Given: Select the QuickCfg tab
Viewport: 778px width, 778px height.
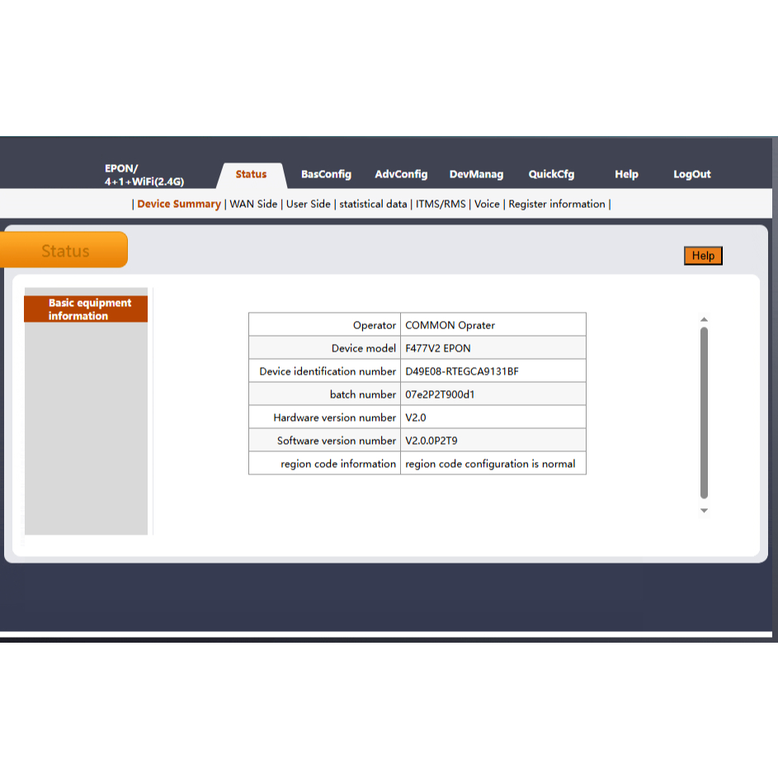Looking at the screenshot, I should (551, 174).
